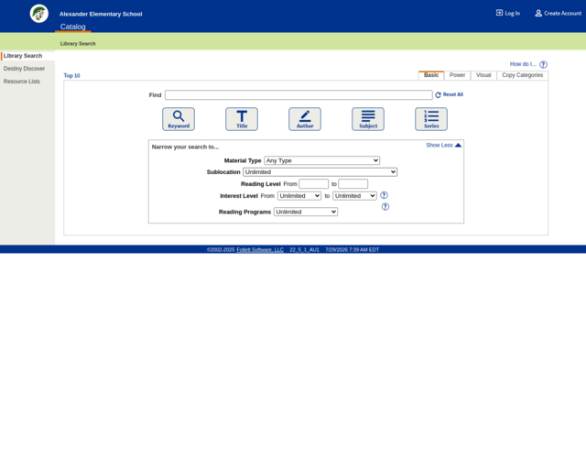
Task: Select Library Search in sidebar
Action: click(x=23, y=56)
